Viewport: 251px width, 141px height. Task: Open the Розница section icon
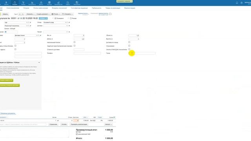point(49,3)
